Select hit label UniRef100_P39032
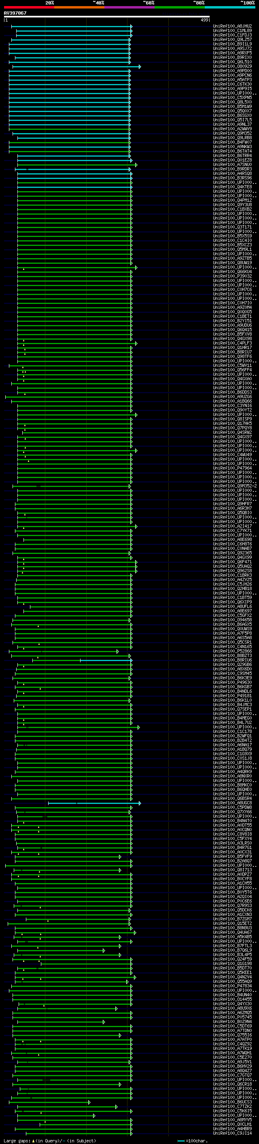 pos(232,276)
